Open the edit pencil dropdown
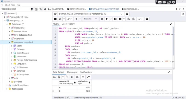186x99 pixels. 69,19
